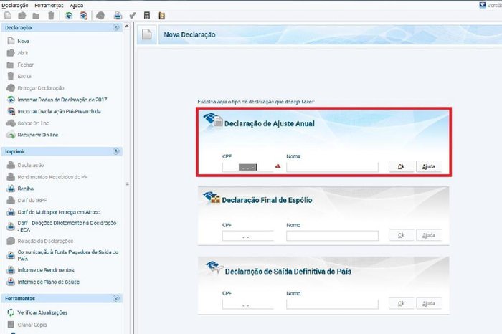The image size is (502, 334).
Task: Select Nova in the Declaração panel
Action: point(24,41)
